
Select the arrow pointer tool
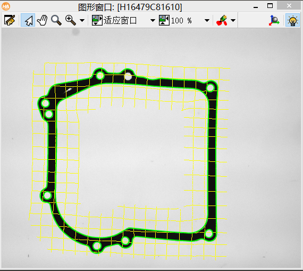(x=28, y=20)
